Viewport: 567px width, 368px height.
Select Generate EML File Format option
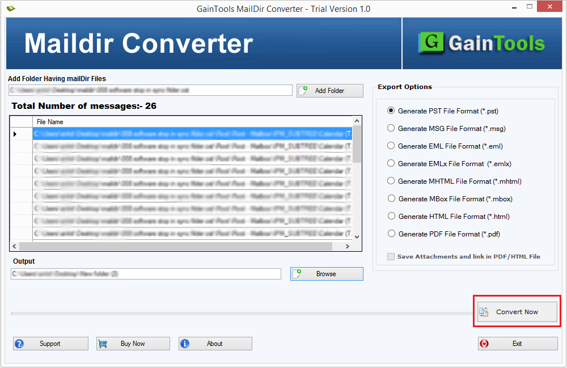[x=445, y=146]
